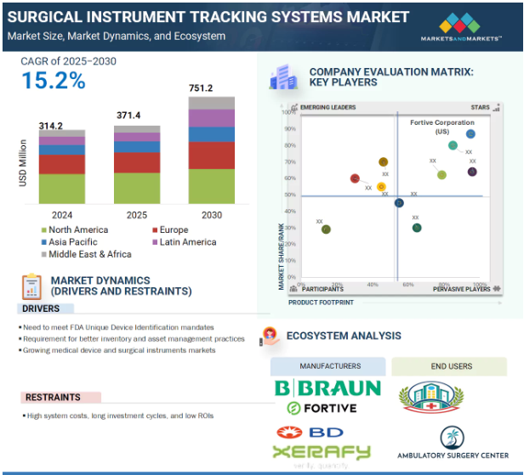This screenshot has height=475, width=524.
Task: Click the Fortive Corporation blue dot
Action: tap(470, 134)
